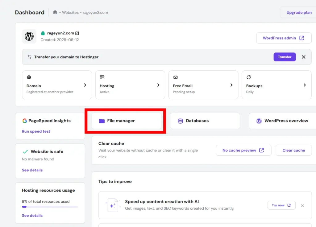Open the WordPress overview tile
The image size is (316, 227).
(282, 121)
